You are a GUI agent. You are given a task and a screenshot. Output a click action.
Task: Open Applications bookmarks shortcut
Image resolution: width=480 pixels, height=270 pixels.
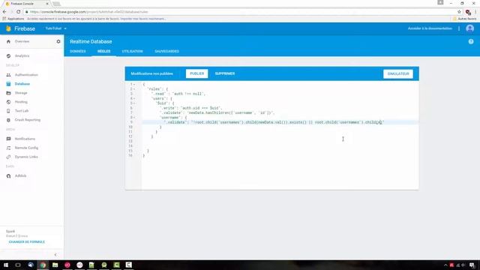click(x=13, y=19)
